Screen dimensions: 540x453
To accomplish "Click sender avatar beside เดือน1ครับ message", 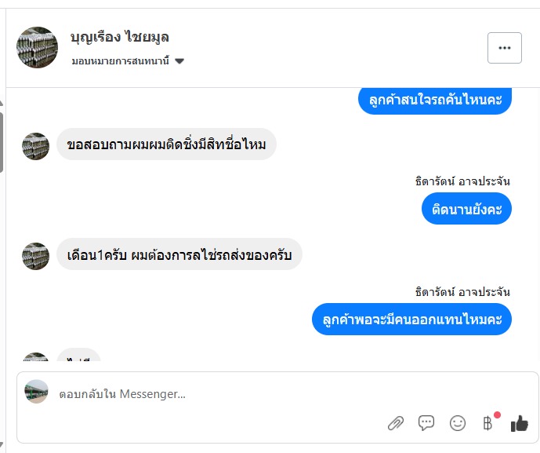I will pyautogui.click(x=35, y=256).
